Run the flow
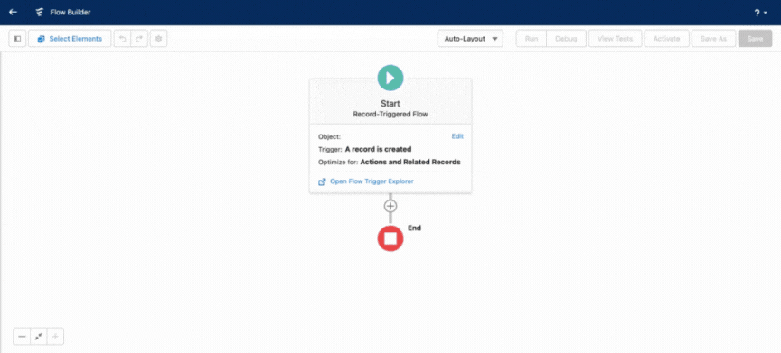 [x=532, y=39]
